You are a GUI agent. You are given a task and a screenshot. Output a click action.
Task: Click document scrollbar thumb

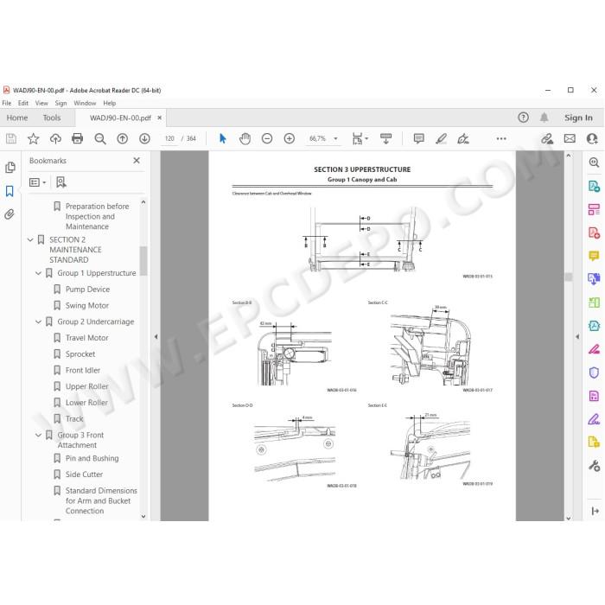[569, 277]
